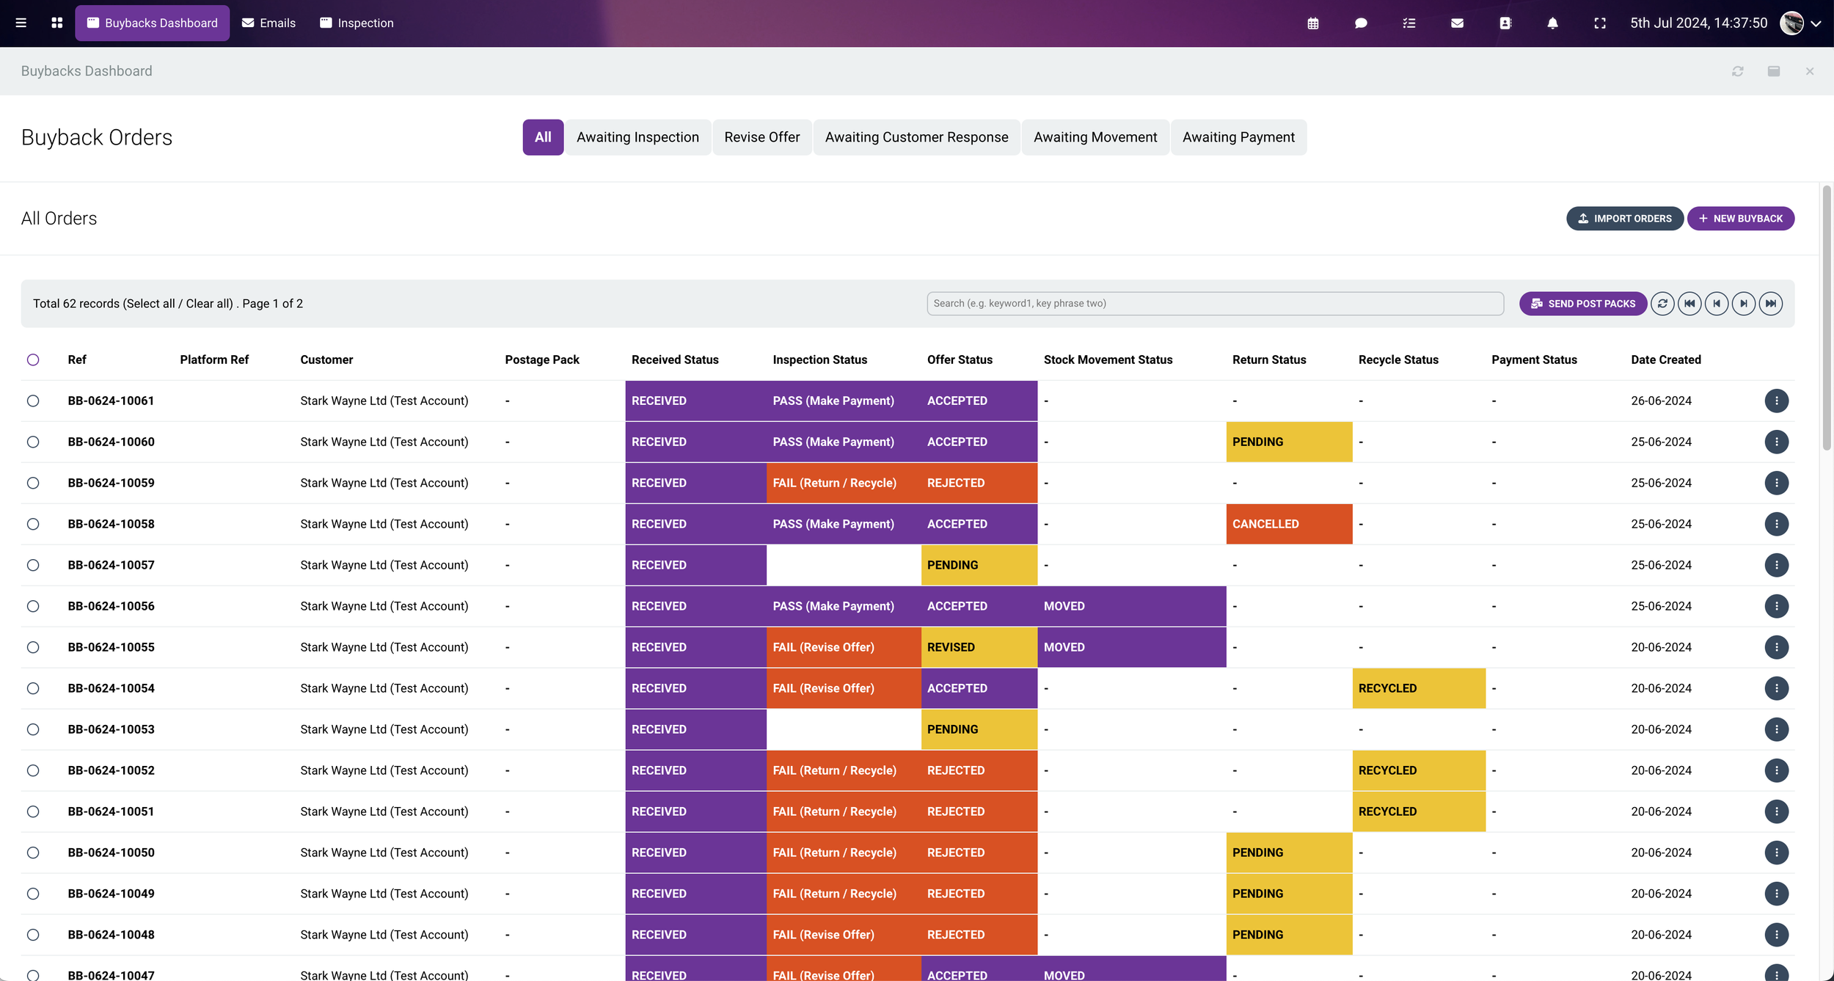Refresh the orders table list
1834x981 pixels.
(x=1662, y=304)
